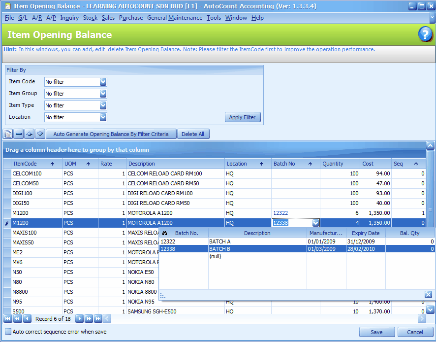
Task: Click the DIGI50 item code cell
Action: (x=36, y=203)
